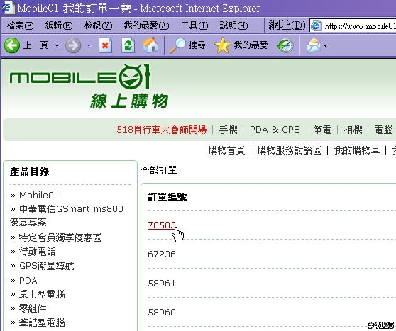Open the Mobile01 catalog entry
Screen dimensions: 396x331
click(x=39, y=196)
